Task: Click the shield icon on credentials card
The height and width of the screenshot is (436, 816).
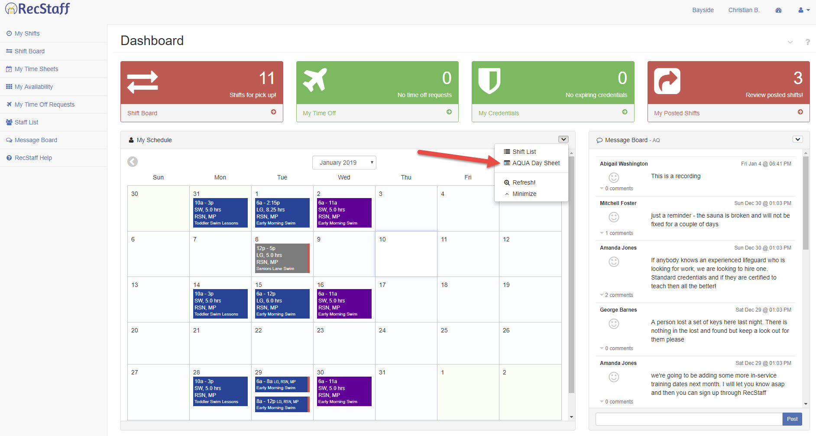Action: pyautogui.click(x=489, y=81)
